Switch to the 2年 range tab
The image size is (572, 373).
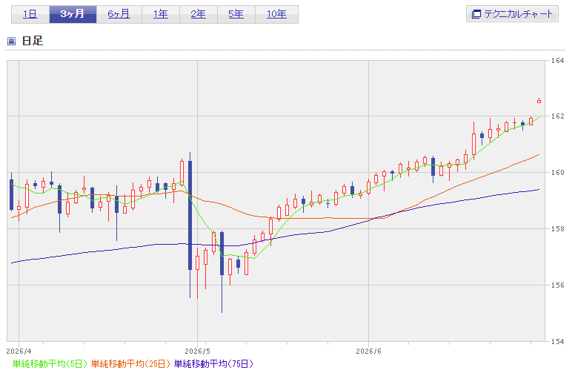199,14
